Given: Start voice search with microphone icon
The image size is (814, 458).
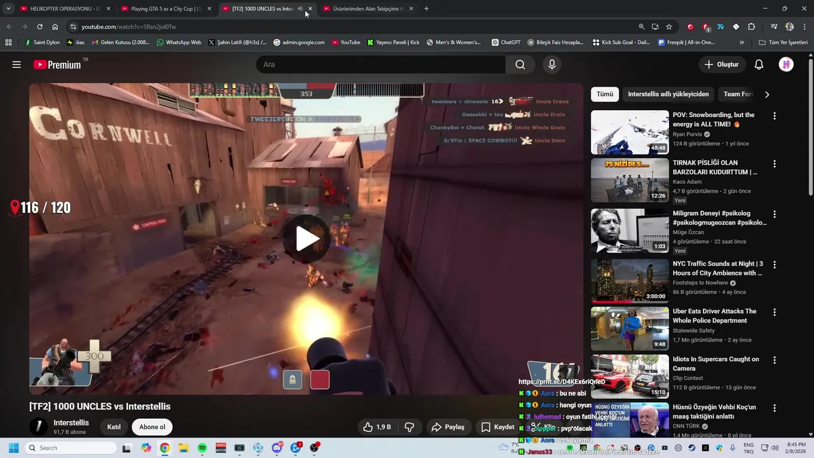Looking at the screenshot, I should [552, 64].
